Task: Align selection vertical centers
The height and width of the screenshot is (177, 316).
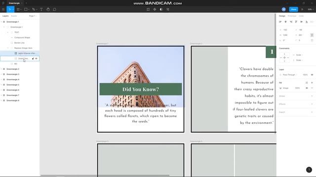Action: (302, 22)
